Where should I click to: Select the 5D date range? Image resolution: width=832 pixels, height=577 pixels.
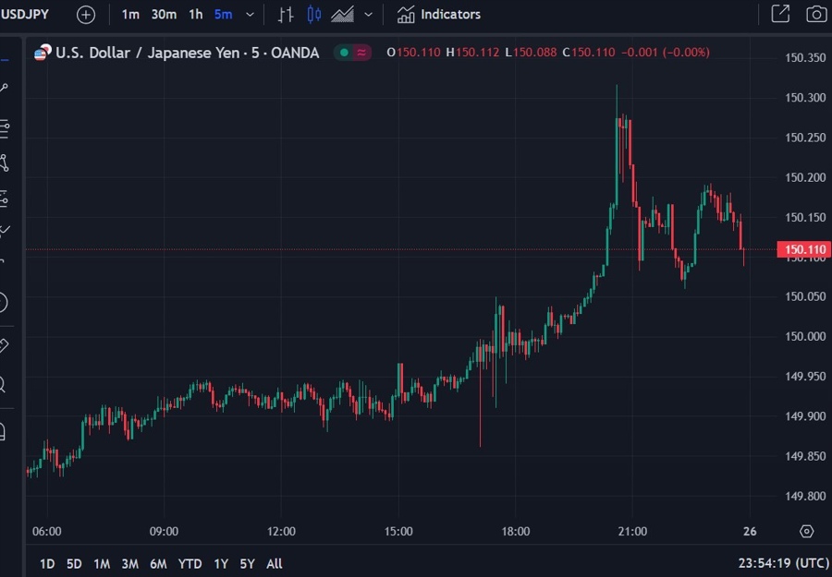75,563
